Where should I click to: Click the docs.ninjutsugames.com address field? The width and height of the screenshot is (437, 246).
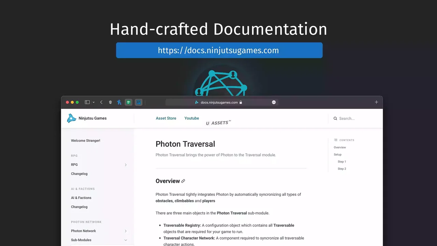pos(222,102)
